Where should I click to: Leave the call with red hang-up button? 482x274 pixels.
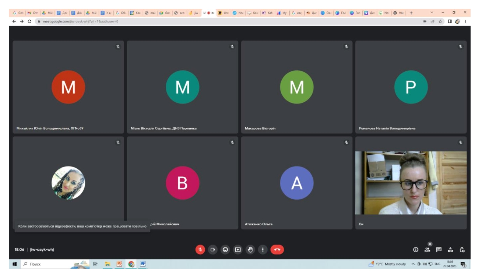pos(277,249)
